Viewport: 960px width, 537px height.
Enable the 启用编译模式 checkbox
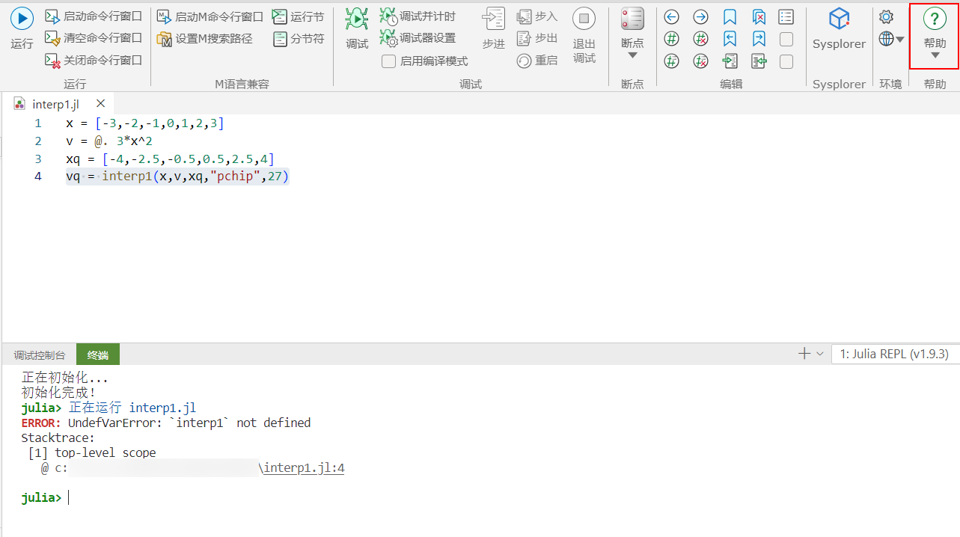388,61
